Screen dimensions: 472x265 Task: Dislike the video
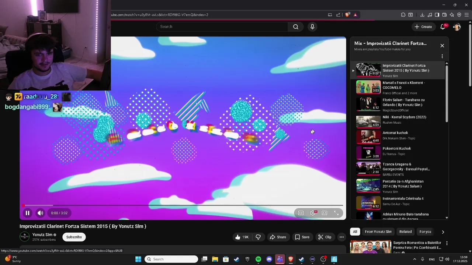pos(258,237)
